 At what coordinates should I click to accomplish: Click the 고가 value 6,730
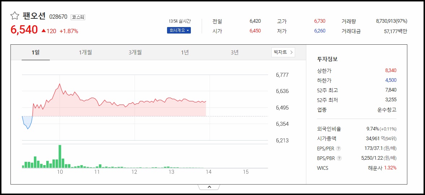[x=320, y=21]
